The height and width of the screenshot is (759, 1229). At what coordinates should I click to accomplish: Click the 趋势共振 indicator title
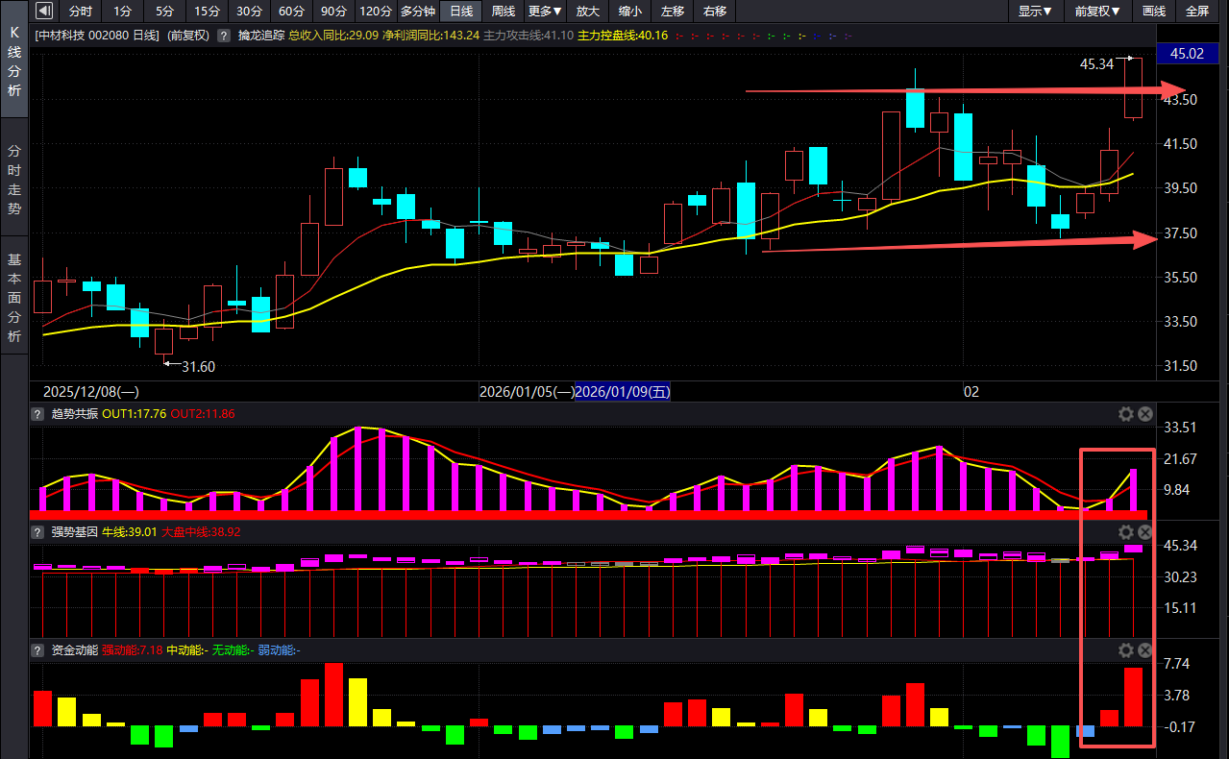74,414
